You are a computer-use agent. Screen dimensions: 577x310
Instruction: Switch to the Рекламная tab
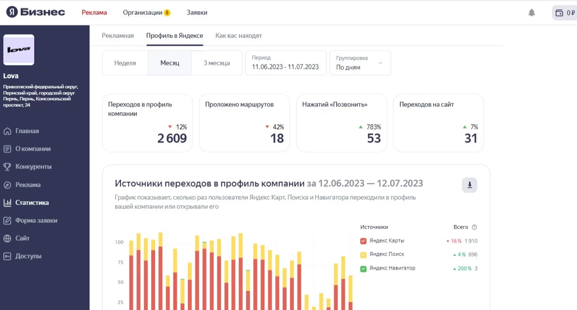pyautogui.click(x=118, y=36)
